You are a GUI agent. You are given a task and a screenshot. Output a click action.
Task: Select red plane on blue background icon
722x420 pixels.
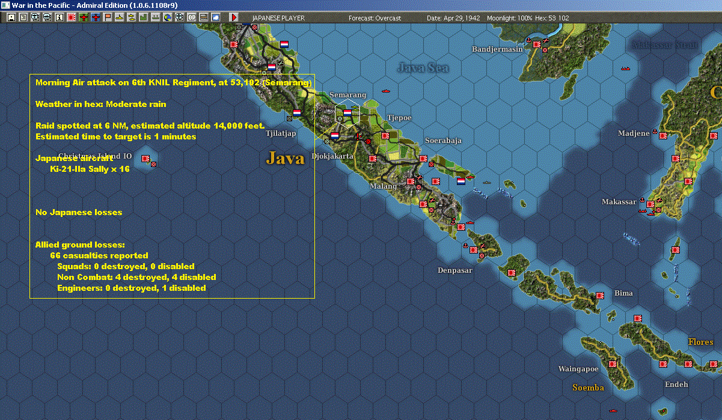(96, 17)
